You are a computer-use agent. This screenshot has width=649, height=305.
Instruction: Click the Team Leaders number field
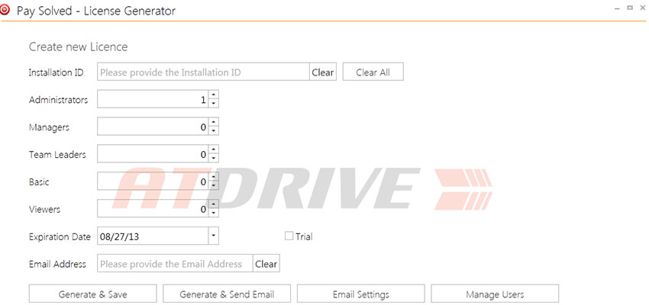[x=153, y=154]
